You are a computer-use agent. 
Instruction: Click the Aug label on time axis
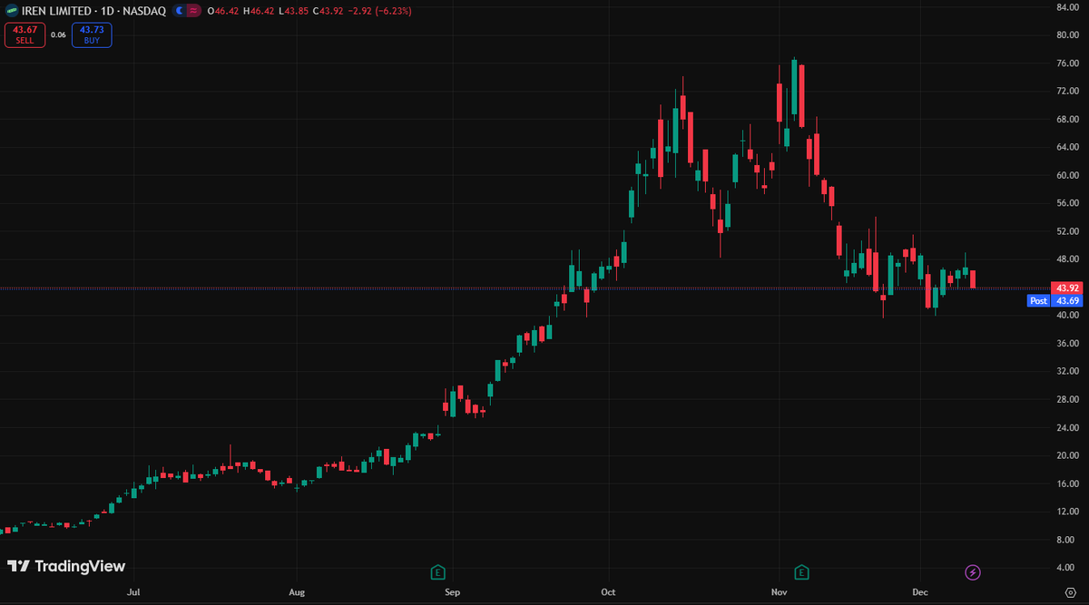(297, 590)
